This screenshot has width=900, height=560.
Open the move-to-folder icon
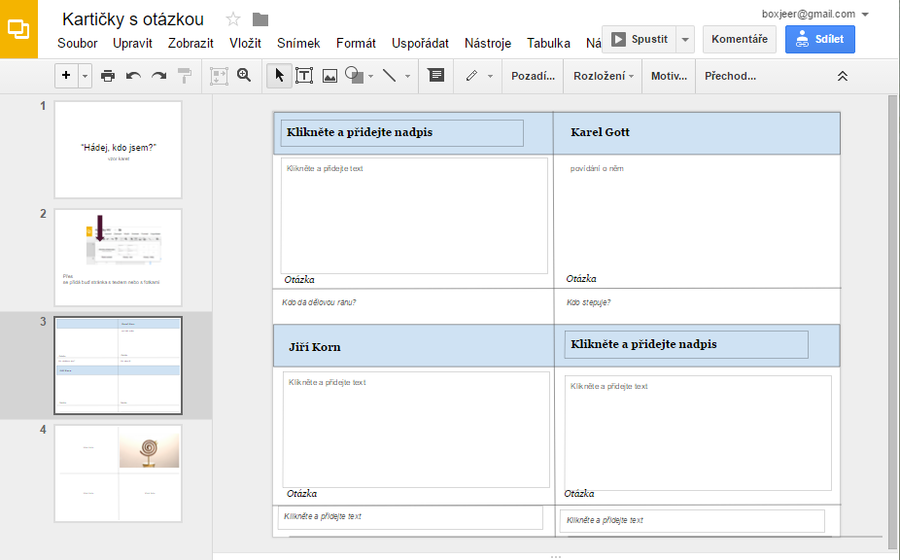tap(260, 19)
